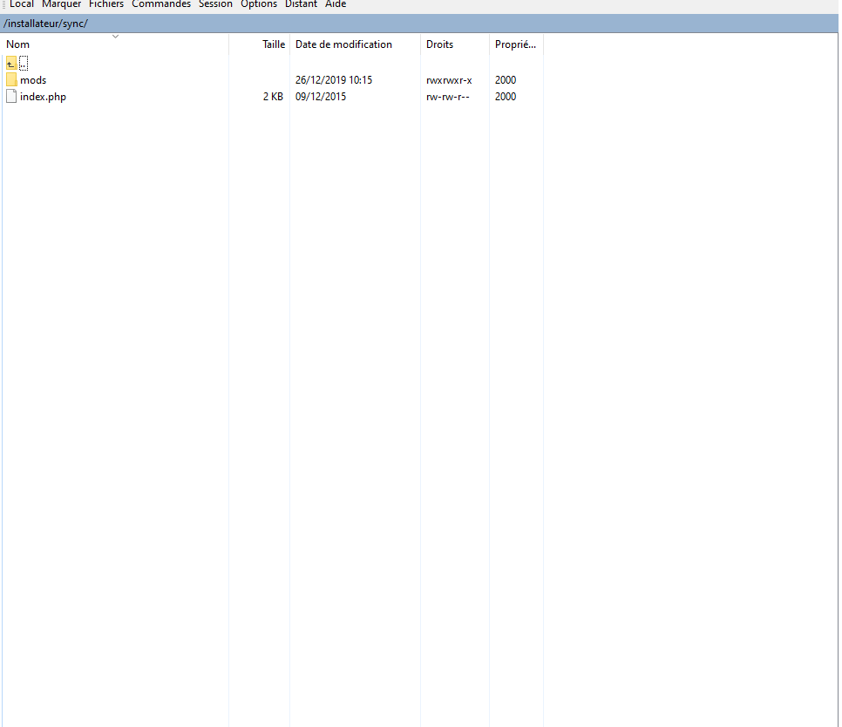Sort files by Nom column header
842x727 pixels.
(x=18, y=44)
